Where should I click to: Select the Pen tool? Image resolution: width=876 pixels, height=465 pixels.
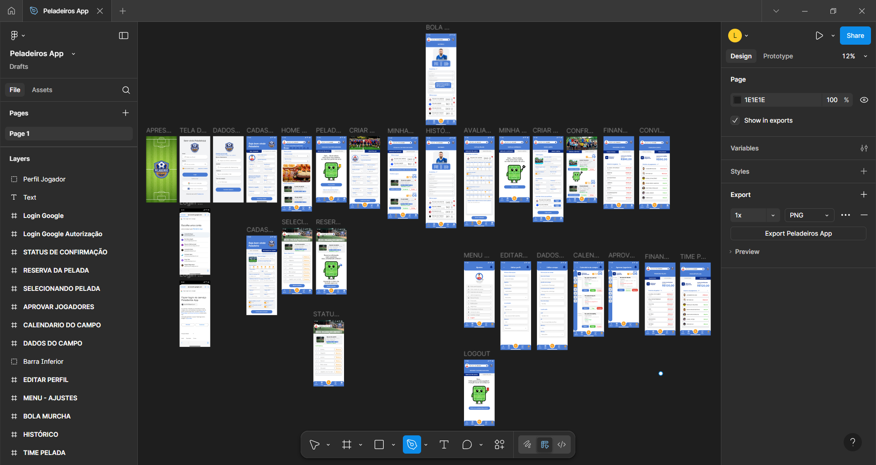coord(412,444)
